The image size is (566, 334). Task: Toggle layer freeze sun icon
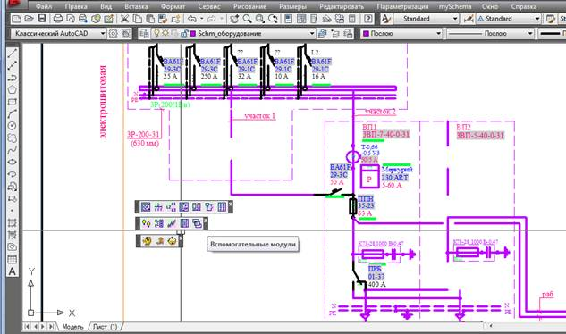165,33
